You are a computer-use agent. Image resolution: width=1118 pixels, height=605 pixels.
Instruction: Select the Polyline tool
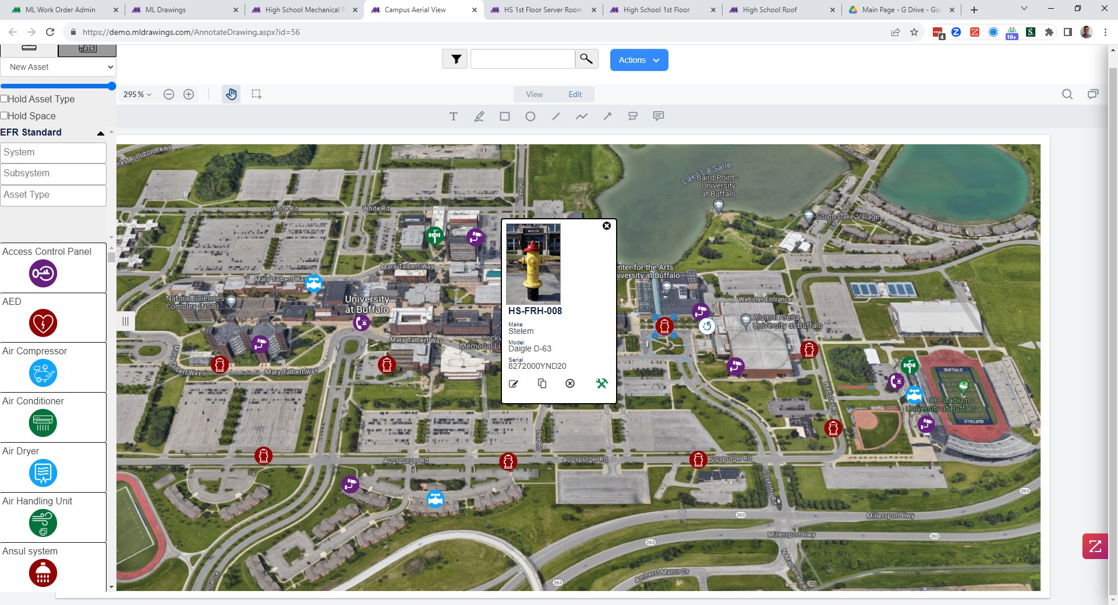[582, 116]
